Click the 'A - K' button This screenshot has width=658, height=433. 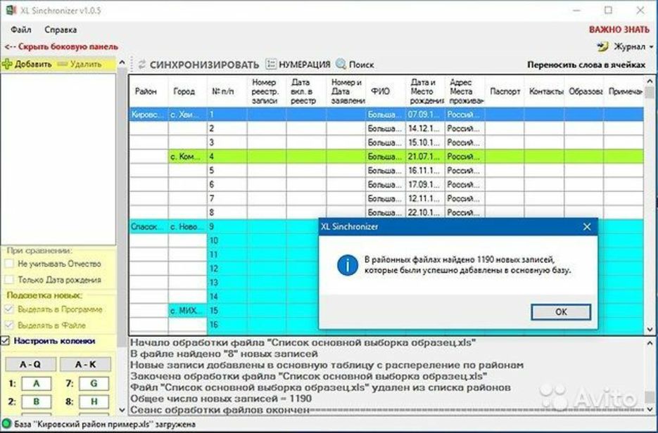85,364
